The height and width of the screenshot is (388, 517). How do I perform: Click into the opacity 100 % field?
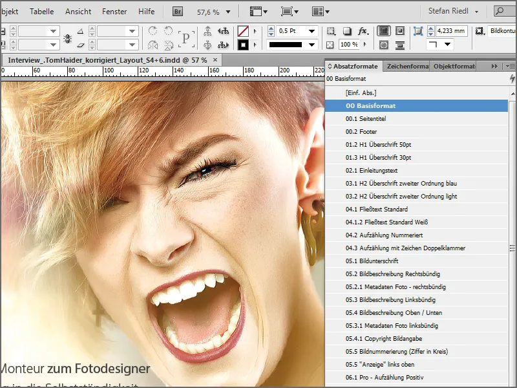349,44
